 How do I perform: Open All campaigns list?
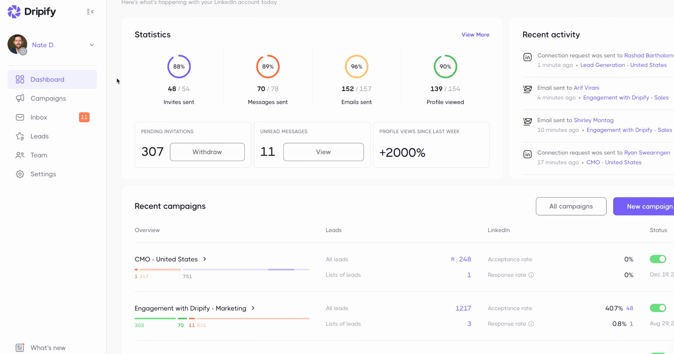tap(571, 206)
